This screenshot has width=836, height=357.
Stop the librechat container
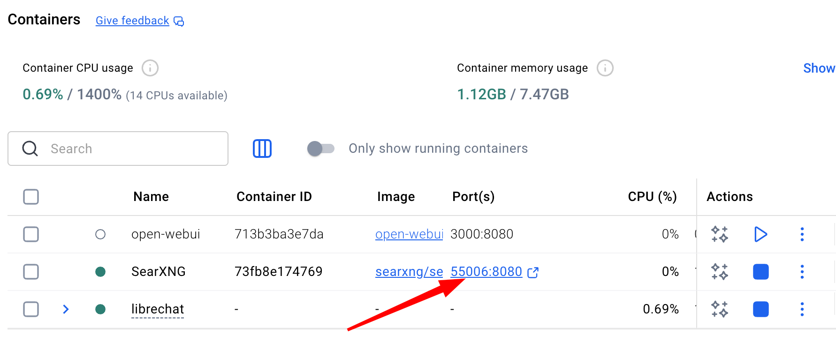pyautogui.click(x=760, y=309)
